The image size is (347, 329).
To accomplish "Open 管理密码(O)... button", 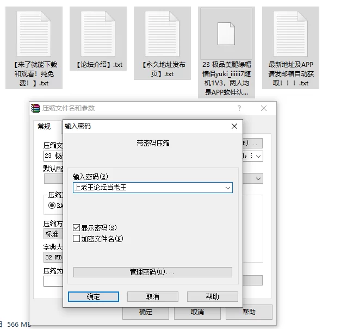I will coord(153,272).
